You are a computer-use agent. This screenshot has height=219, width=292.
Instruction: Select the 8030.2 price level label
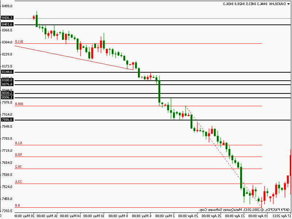[x=7, y=93]
